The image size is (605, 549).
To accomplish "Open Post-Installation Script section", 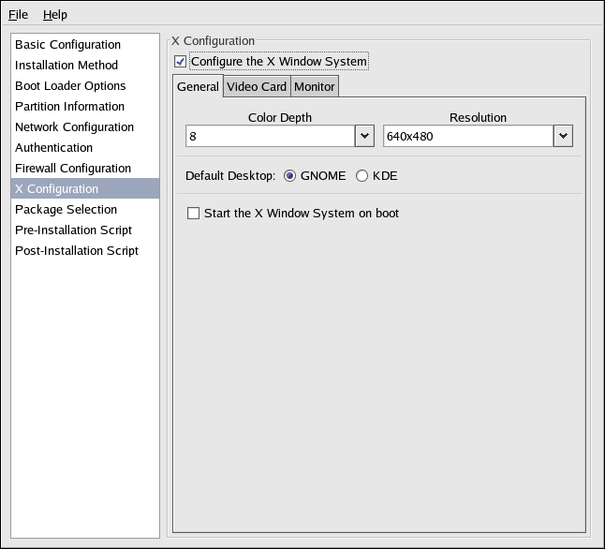I will coord(77,250).
